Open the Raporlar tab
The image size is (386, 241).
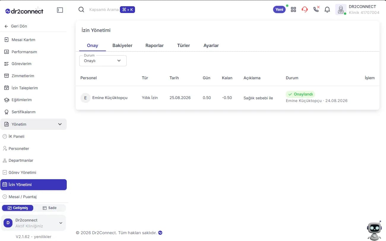click(155, 46)
